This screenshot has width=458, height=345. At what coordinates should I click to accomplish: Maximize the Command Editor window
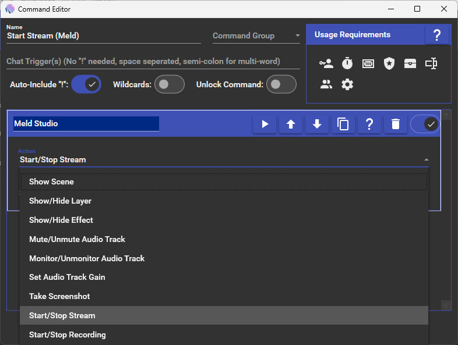tap(417, 9)
